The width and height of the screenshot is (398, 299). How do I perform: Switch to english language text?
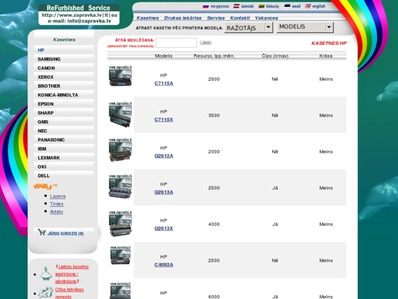point(319,6)
